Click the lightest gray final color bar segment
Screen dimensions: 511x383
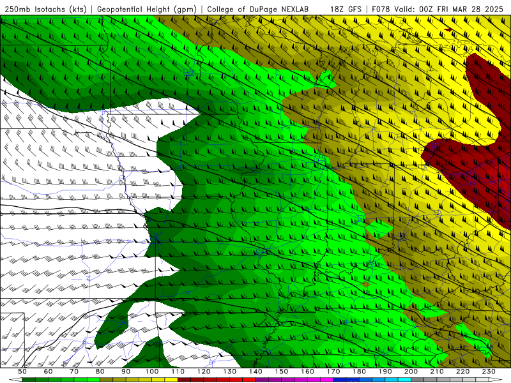coord(482,379)
